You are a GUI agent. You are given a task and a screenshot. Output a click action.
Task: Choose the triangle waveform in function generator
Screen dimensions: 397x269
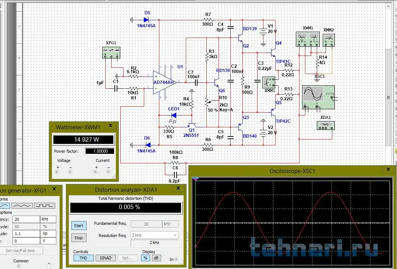click(22, 206)
